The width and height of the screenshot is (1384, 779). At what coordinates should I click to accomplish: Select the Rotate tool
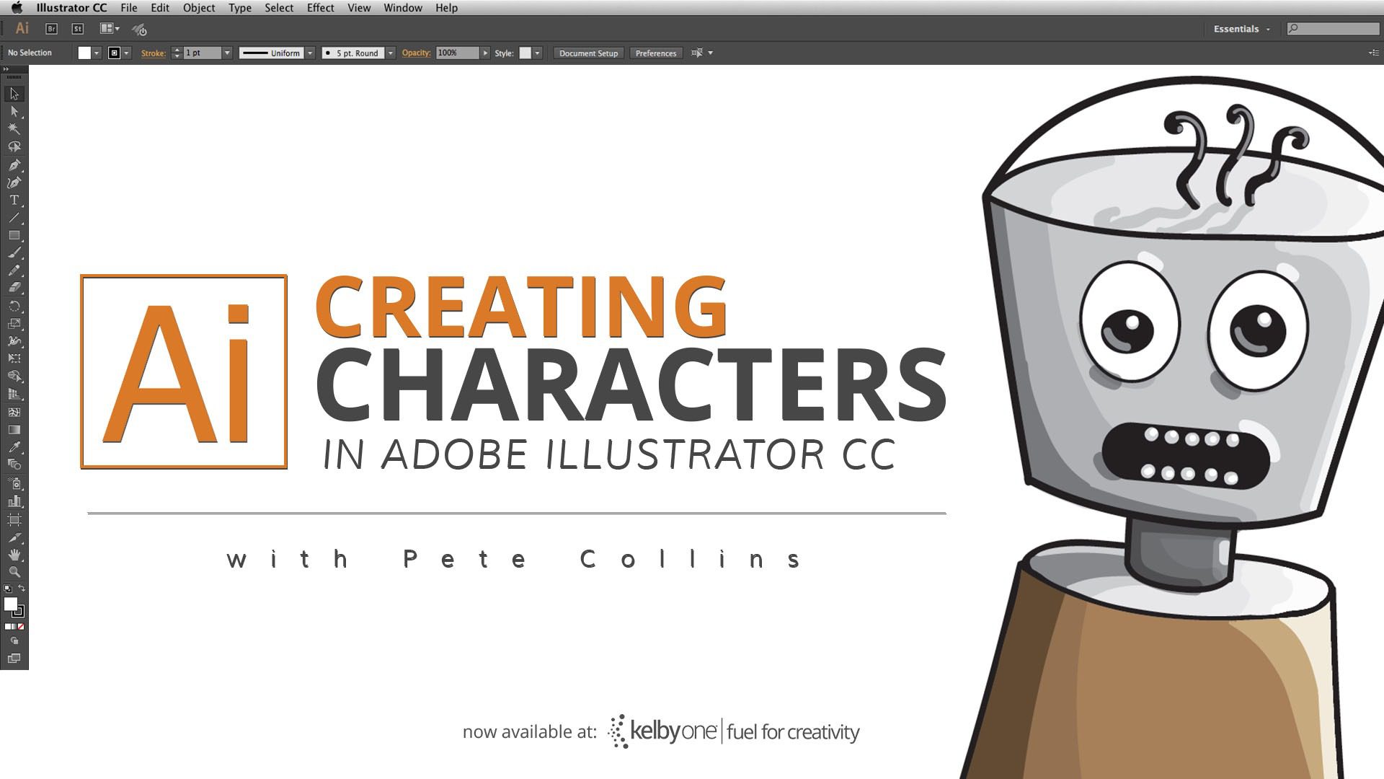pos(14,307)
